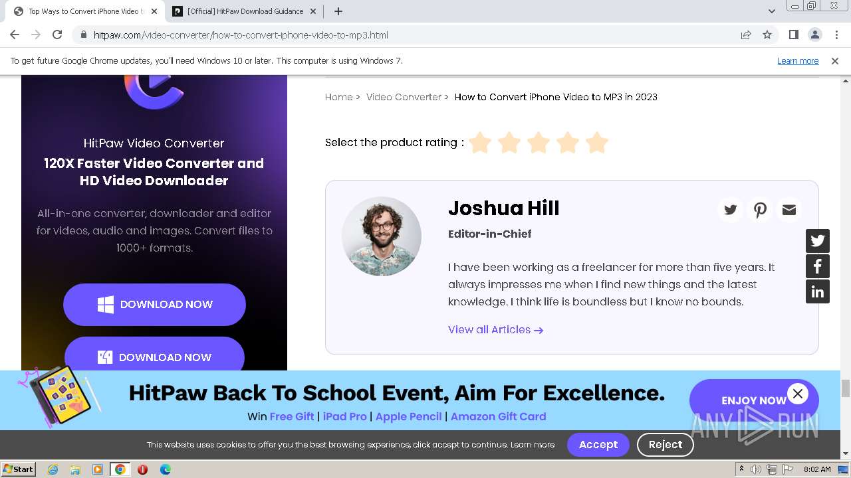
Task: Open the Windows Start menu
Action: tap(18, 469)
